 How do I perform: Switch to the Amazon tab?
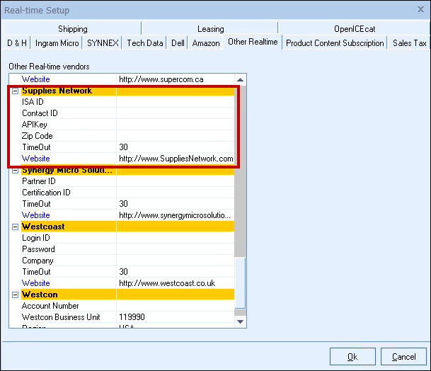206,43
